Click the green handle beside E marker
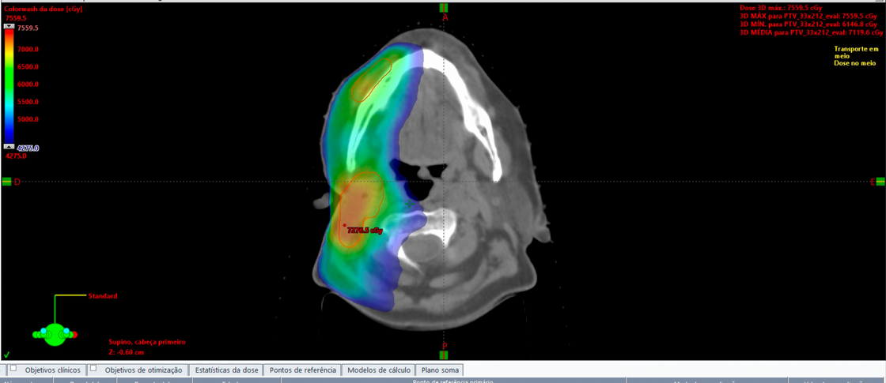Screen dimensions: 886x383 tap(880, 181)
